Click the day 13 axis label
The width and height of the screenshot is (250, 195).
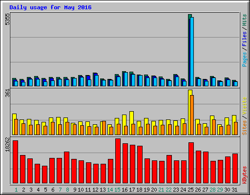click(103, 190)
